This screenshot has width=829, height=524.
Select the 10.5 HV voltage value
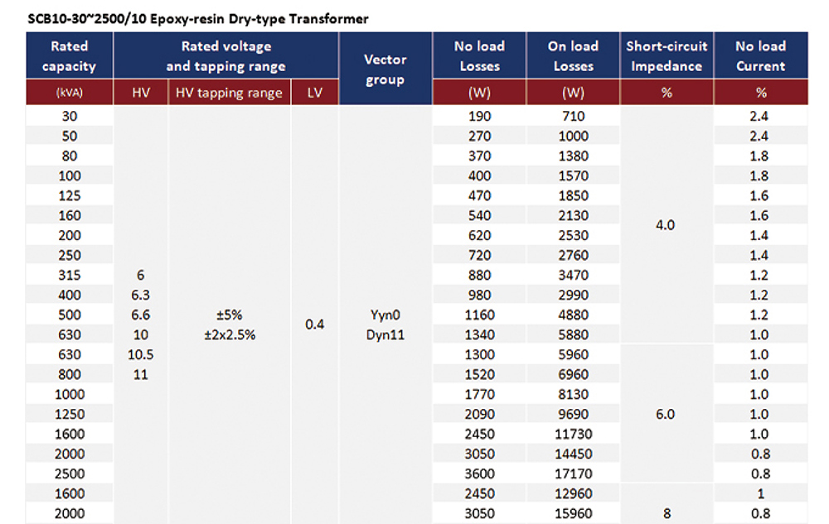click(140, 354)
